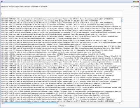Select the A38 CM Autres produits manufacturés row
Screen dimensions: 140x108
pos(61,58)
